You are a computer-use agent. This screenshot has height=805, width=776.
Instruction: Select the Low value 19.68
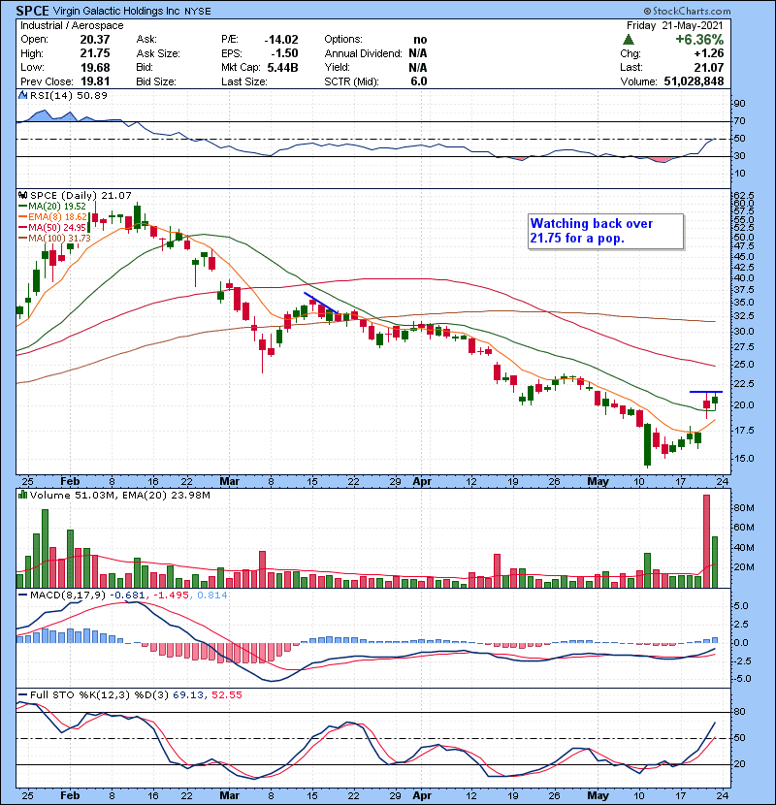tap(94, 67)
